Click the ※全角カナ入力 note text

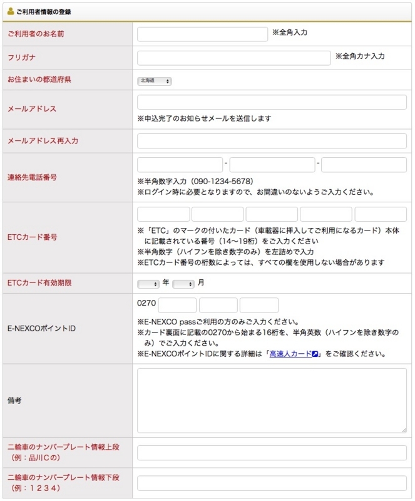(360, 56)
